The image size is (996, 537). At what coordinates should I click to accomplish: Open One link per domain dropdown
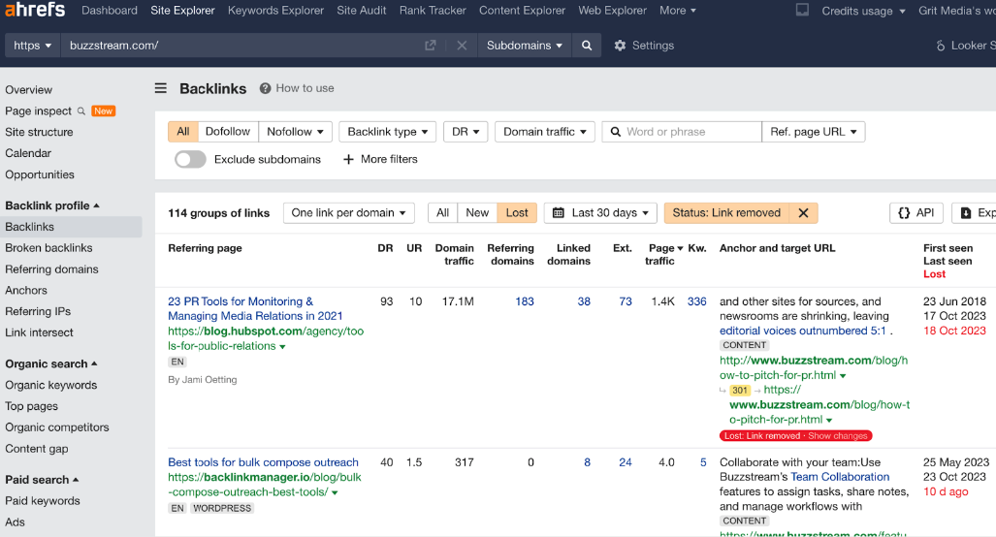pyautogui.click(x=348, y=213)
